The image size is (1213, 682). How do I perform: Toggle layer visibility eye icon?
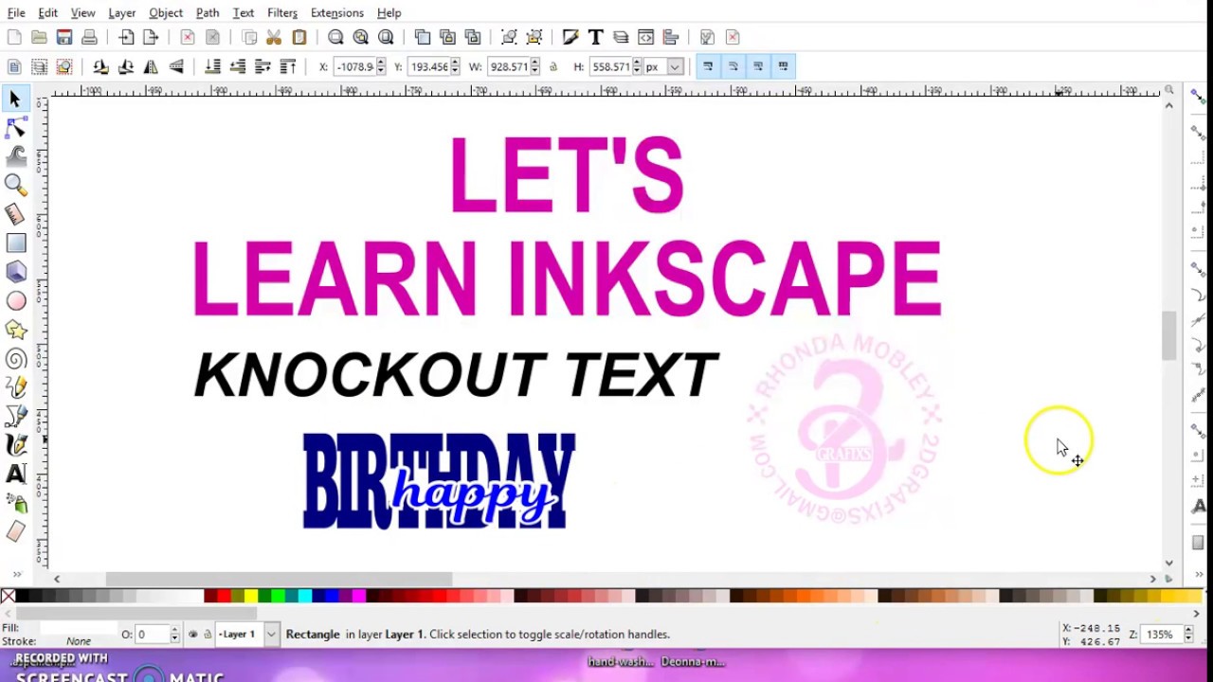193,635
